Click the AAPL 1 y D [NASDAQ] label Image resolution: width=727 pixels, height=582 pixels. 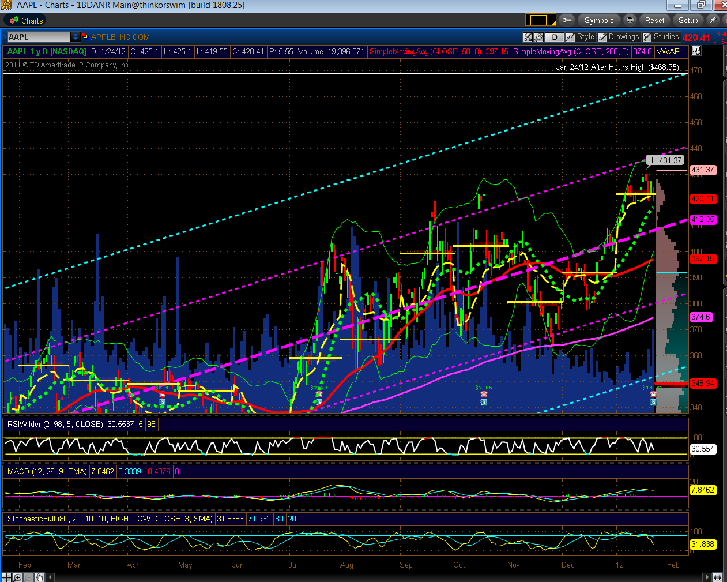[47, 51]
